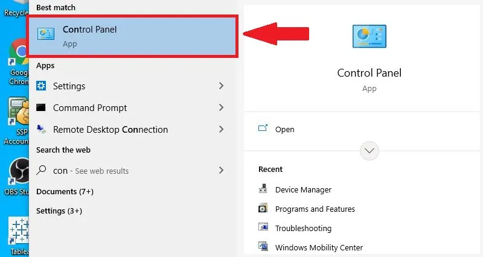Click the Troubleshooting icon
Screen dimensions: 483x257
[x=263, y=227]
